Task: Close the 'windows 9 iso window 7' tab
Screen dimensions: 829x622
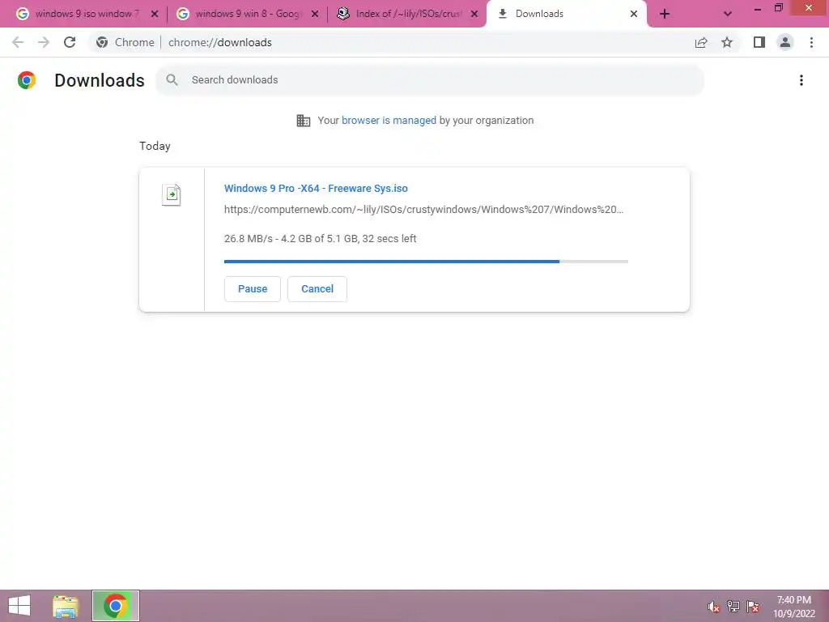Action: coord(155,15)
